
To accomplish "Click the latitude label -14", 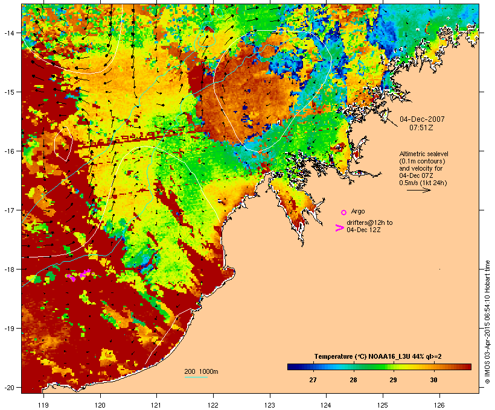I will [8, 33].
